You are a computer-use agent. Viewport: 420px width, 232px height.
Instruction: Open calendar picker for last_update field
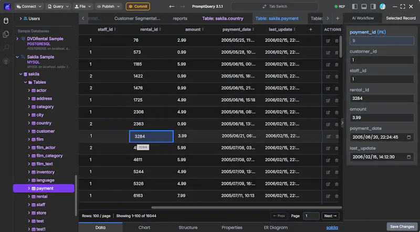(x=409, y=157)
